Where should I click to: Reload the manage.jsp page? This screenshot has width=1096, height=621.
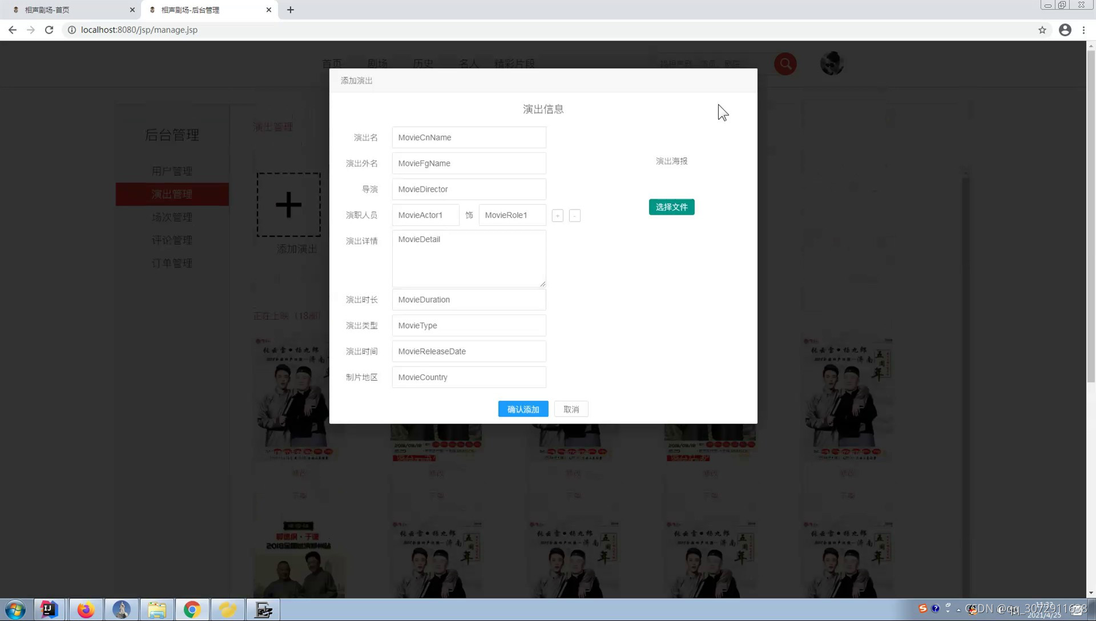tap(49, 30)
